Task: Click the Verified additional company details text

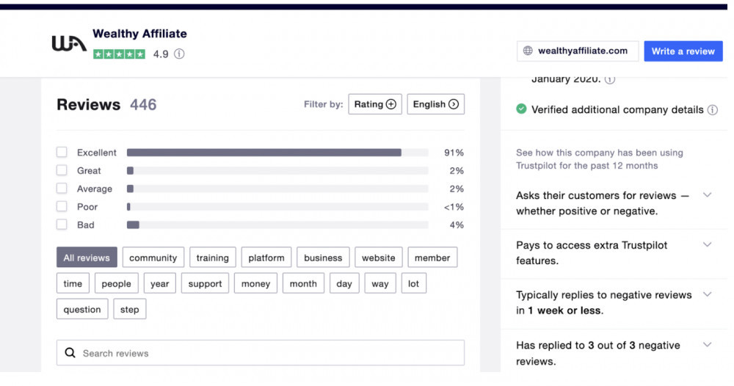Action: click(x=617, y=109)
